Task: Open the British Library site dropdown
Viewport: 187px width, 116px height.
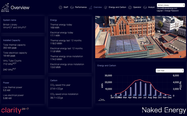Action: [171, 5]
